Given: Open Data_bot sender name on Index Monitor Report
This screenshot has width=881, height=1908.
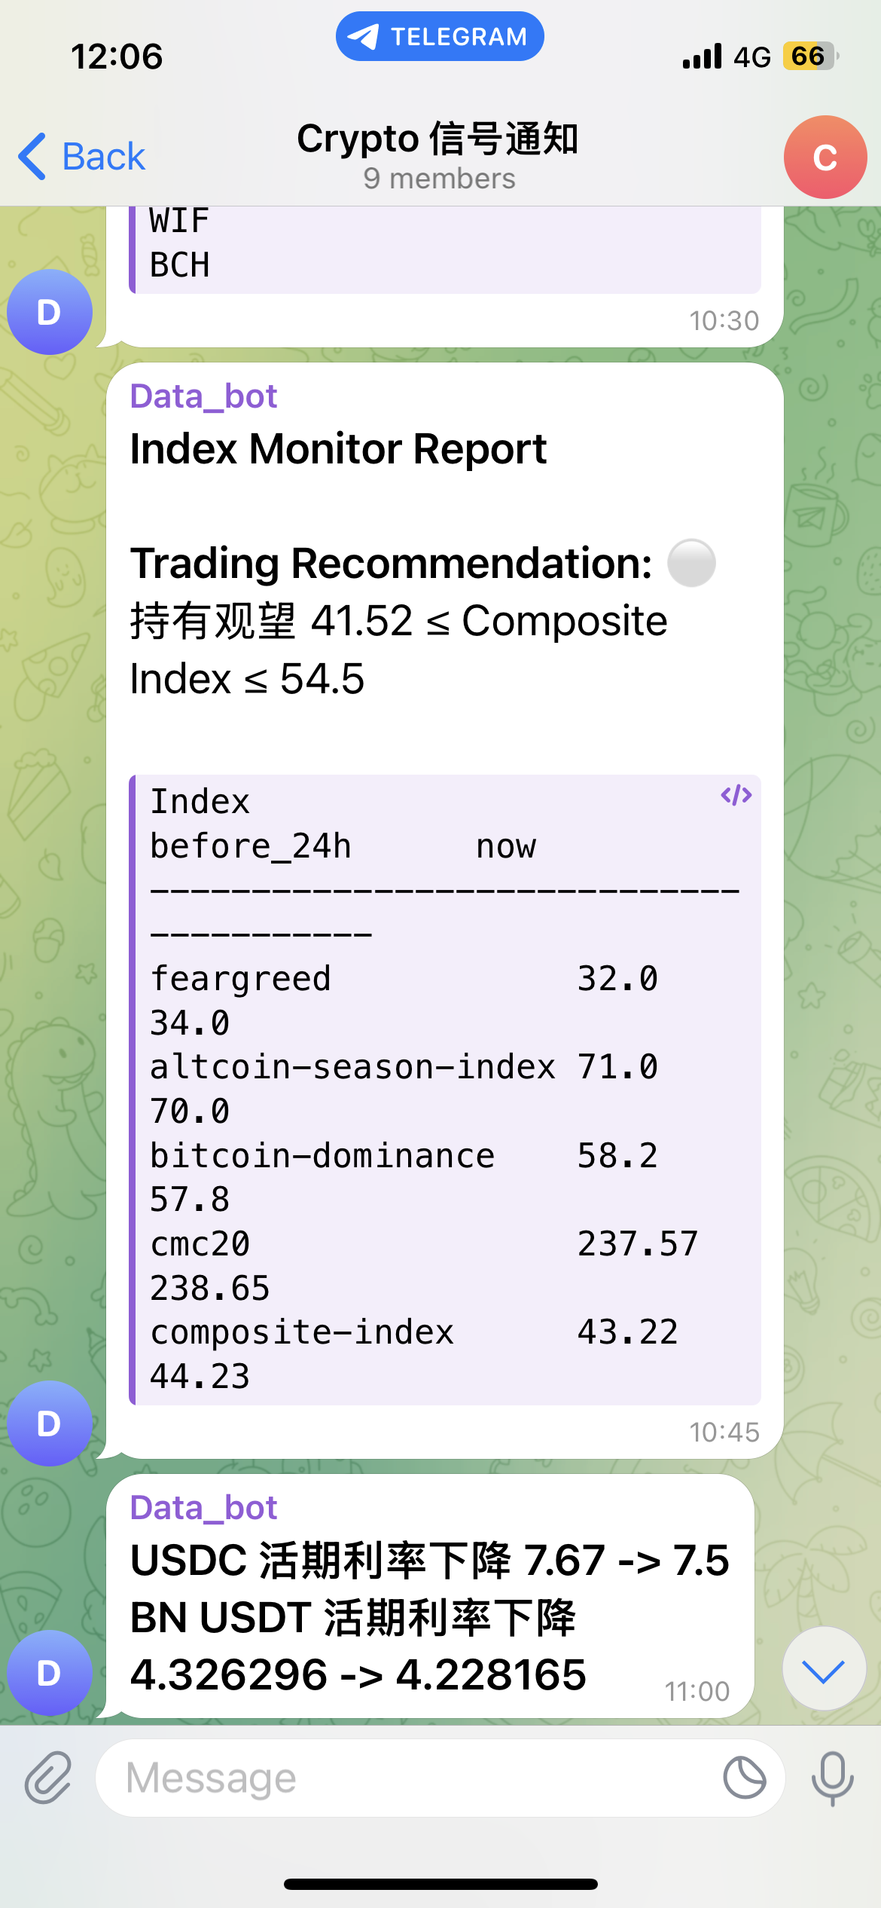Looking at the screenshot, I should click(x=203, y=396).
